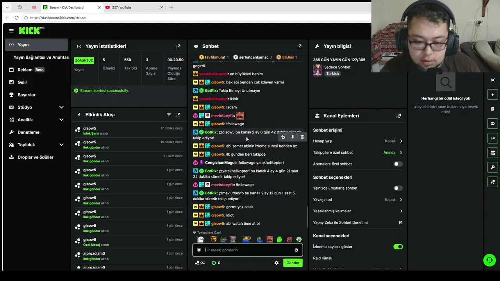The height and width of the screenshot is (281, 500).
Task: Open the emoji picker in the message box
Action: [296, 250]
